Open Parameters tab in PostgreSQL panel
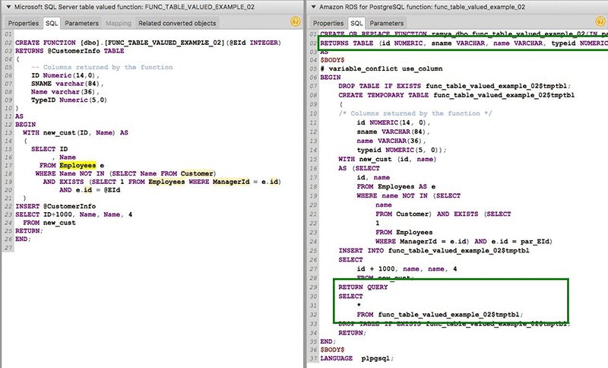 pyautogui.click(x=387, y=24)
